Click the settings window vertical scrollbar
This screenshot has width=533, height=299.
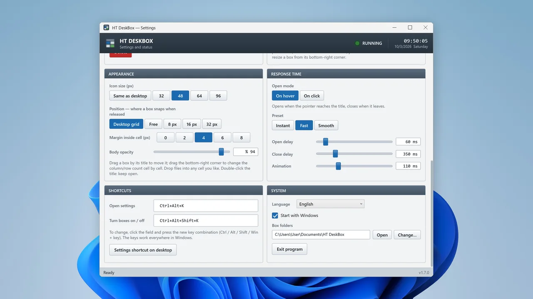click(x=431, y=213)
